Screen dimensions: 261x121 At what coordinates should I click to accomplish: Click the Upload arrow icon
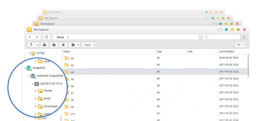[31, 45]
